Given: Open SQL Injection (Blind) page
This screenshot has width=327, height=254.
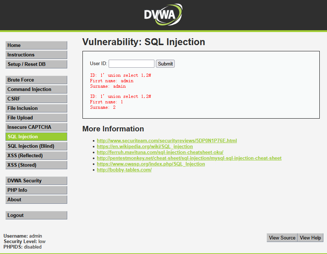Looking at the screenshot, I should (36, 146).
